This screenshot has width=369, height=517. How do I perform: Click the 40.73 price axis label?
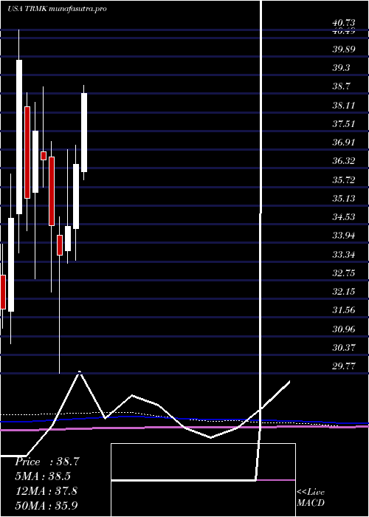pos(344,22)
